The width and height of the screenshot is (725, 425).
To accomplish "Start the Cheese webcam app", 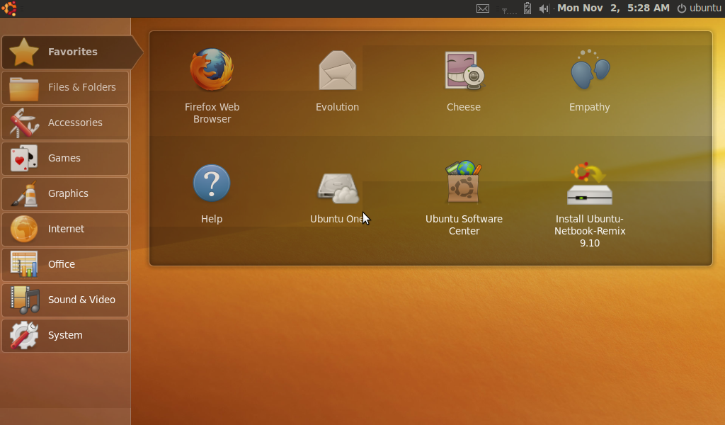I will tap(464, 70).
